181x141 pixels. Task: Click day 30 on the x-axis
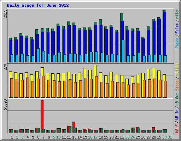[x=164, y=137]
